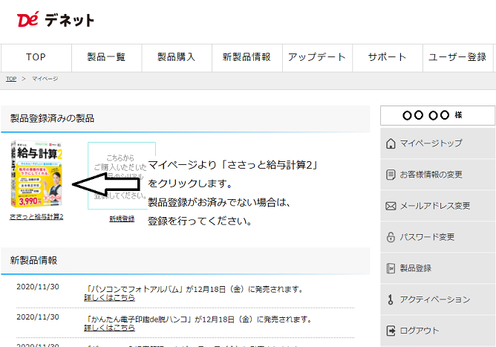Click the envelope icon for メールアドレス変更
496x347 pixels.
pos(391,206)
